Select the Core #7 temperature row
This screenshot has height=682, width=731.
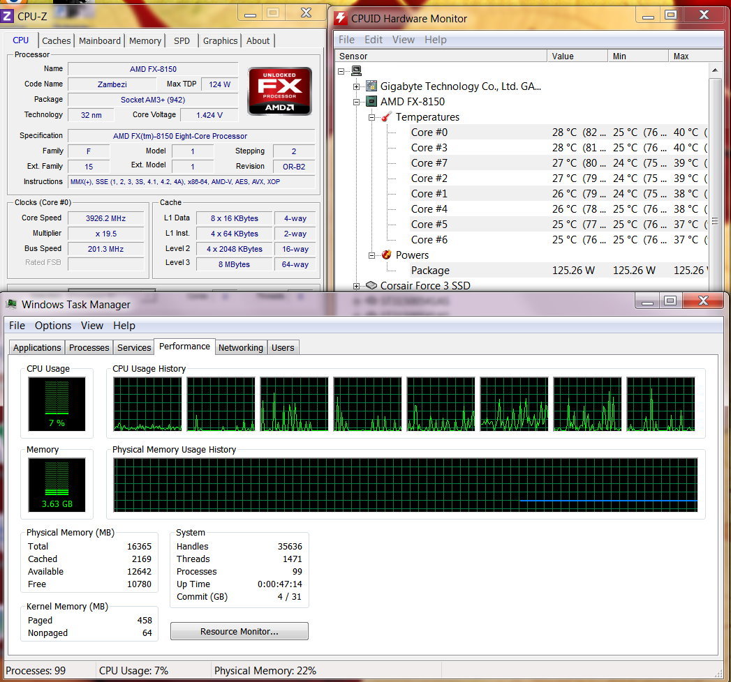[x=559, y=163]
